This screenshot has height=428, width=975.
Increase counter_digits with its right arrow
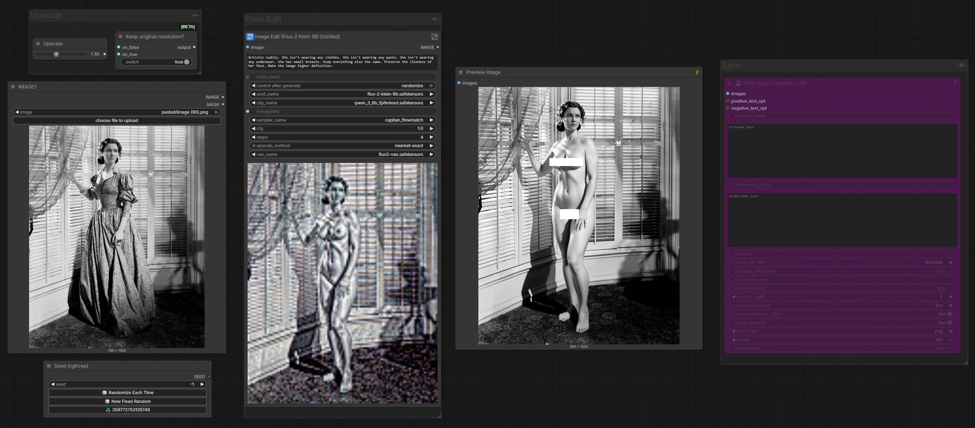(x=951, y=297)
